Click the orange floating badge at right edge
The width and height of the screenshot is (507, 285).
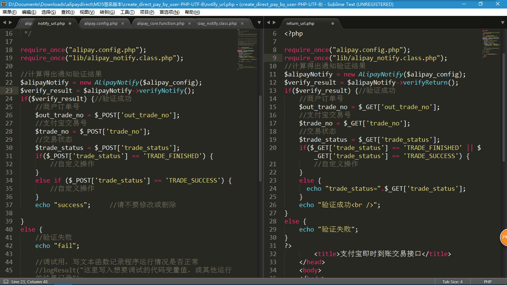tap(504, 237)
